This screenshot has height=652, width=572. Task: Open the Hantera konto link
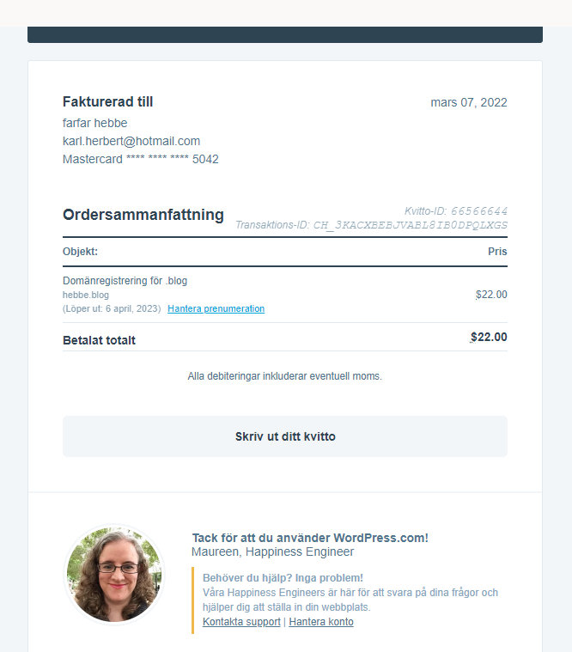tap(320, 622)
